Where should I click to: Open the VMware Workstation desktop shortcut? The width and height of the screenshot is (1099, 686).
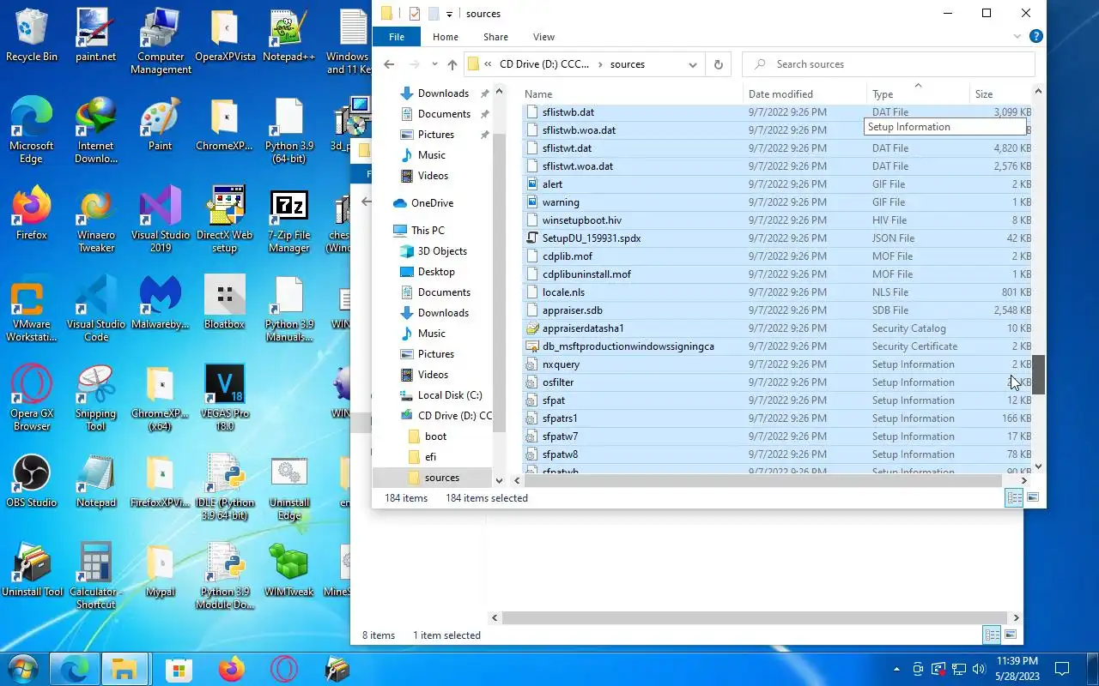[32, 309]
